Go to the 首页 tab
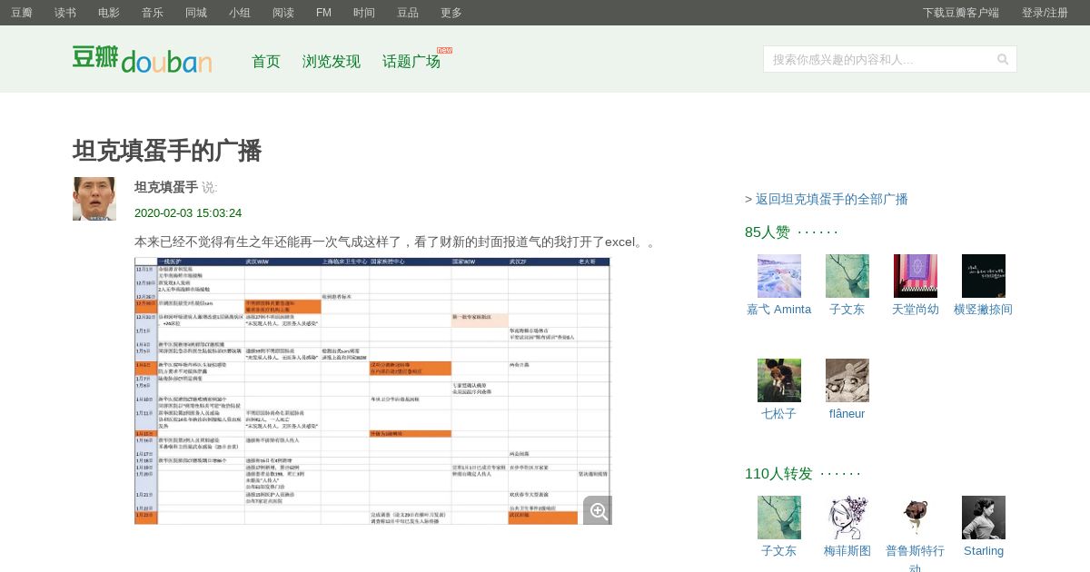 (266, 62)
